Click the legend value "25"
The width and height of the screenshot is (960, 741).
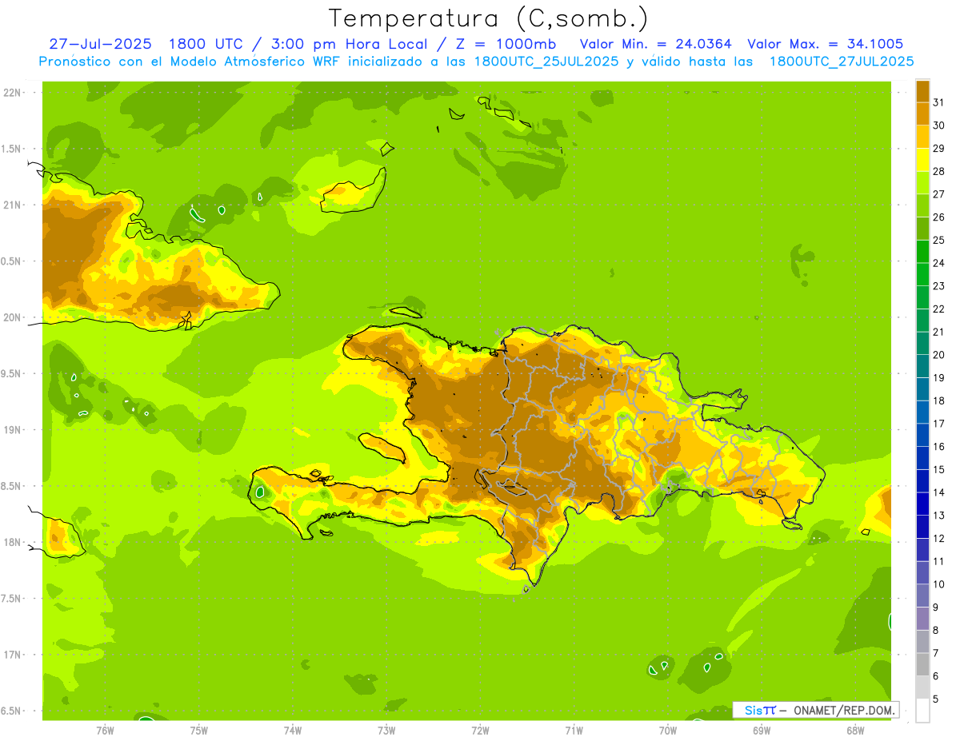point(939,240)
